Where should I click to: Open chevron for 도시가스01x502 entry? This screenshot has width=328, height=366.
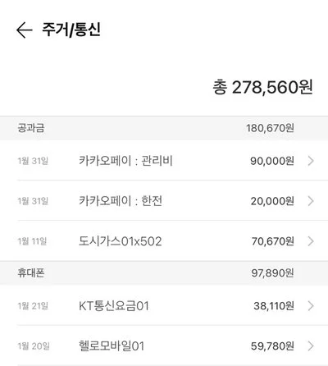click(311, 241)
